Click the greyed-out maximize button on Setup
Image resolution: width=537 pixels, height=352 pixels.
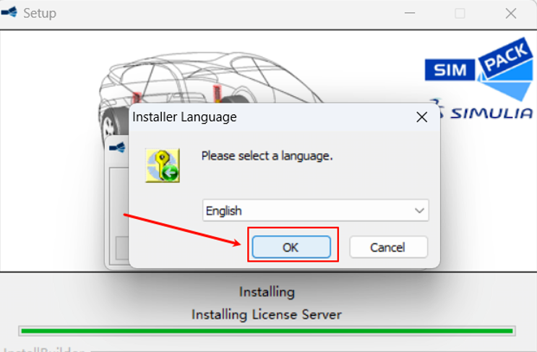click(x=460, y=13)
